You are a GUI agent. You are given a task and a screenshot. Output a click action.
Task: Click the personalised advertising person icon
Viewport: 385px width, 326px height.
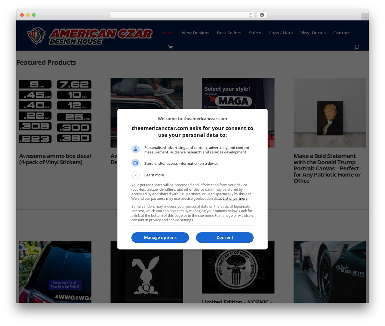(135, 149)
